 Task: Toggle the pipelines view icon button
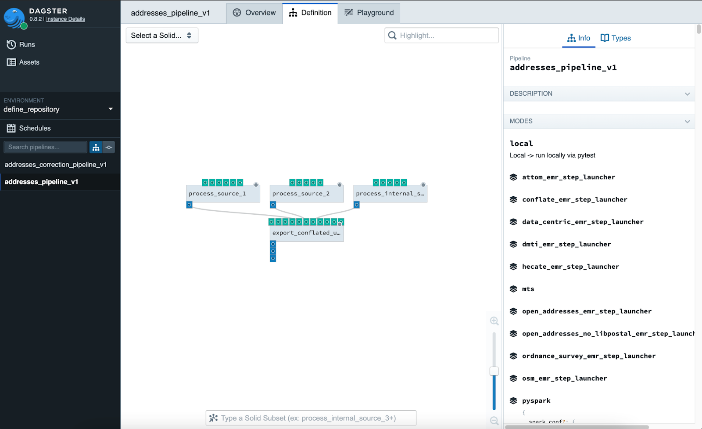tap(96, 147)
